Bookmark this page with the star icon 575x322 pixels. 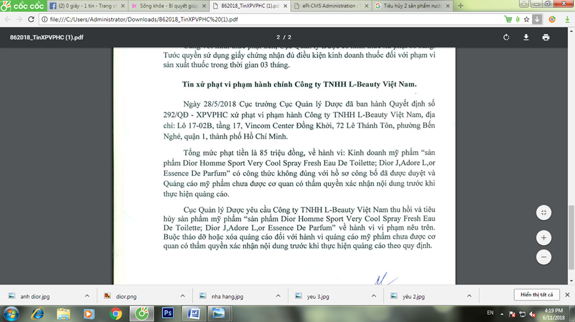(x=526, y=19)
